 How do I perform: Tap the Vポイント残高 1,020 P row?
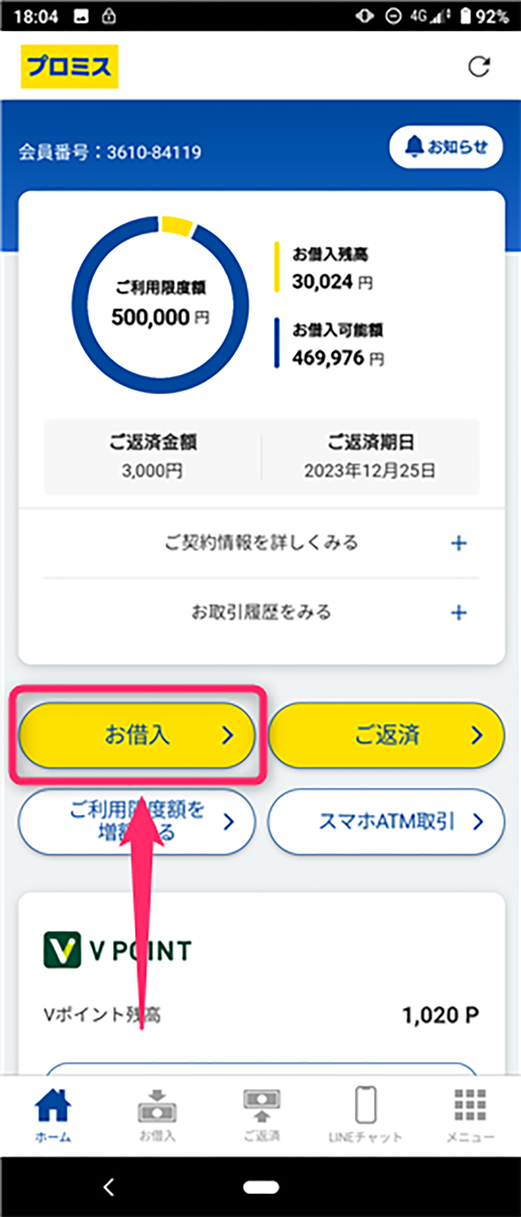click(261, 1015)
